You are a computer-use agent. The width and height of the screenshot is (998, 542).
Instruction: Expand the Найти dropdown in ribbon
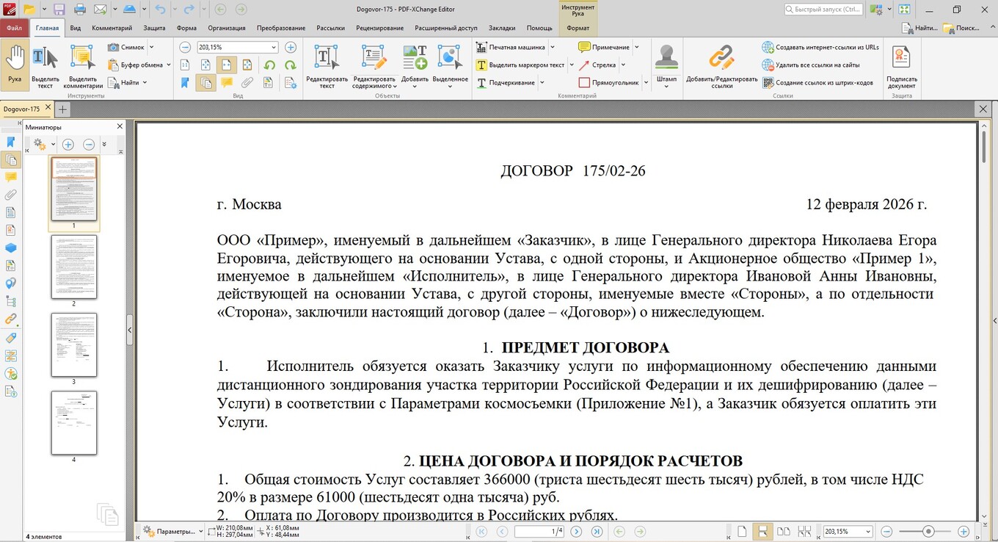[145, 82]
